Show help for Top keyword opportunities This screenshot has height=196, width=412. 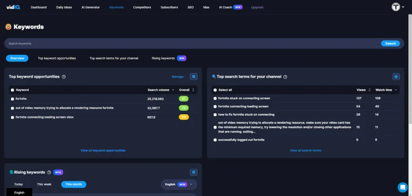pyautogui.click(x=63, y=77)
